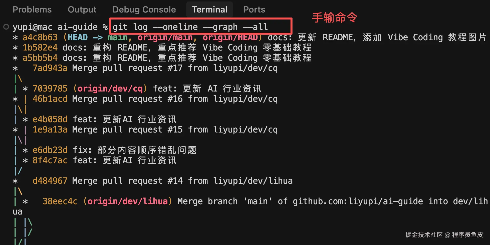Screen dimensions: 490x245
Task: Click the origin/dev/lihua branch label
Action: (127, 201)
